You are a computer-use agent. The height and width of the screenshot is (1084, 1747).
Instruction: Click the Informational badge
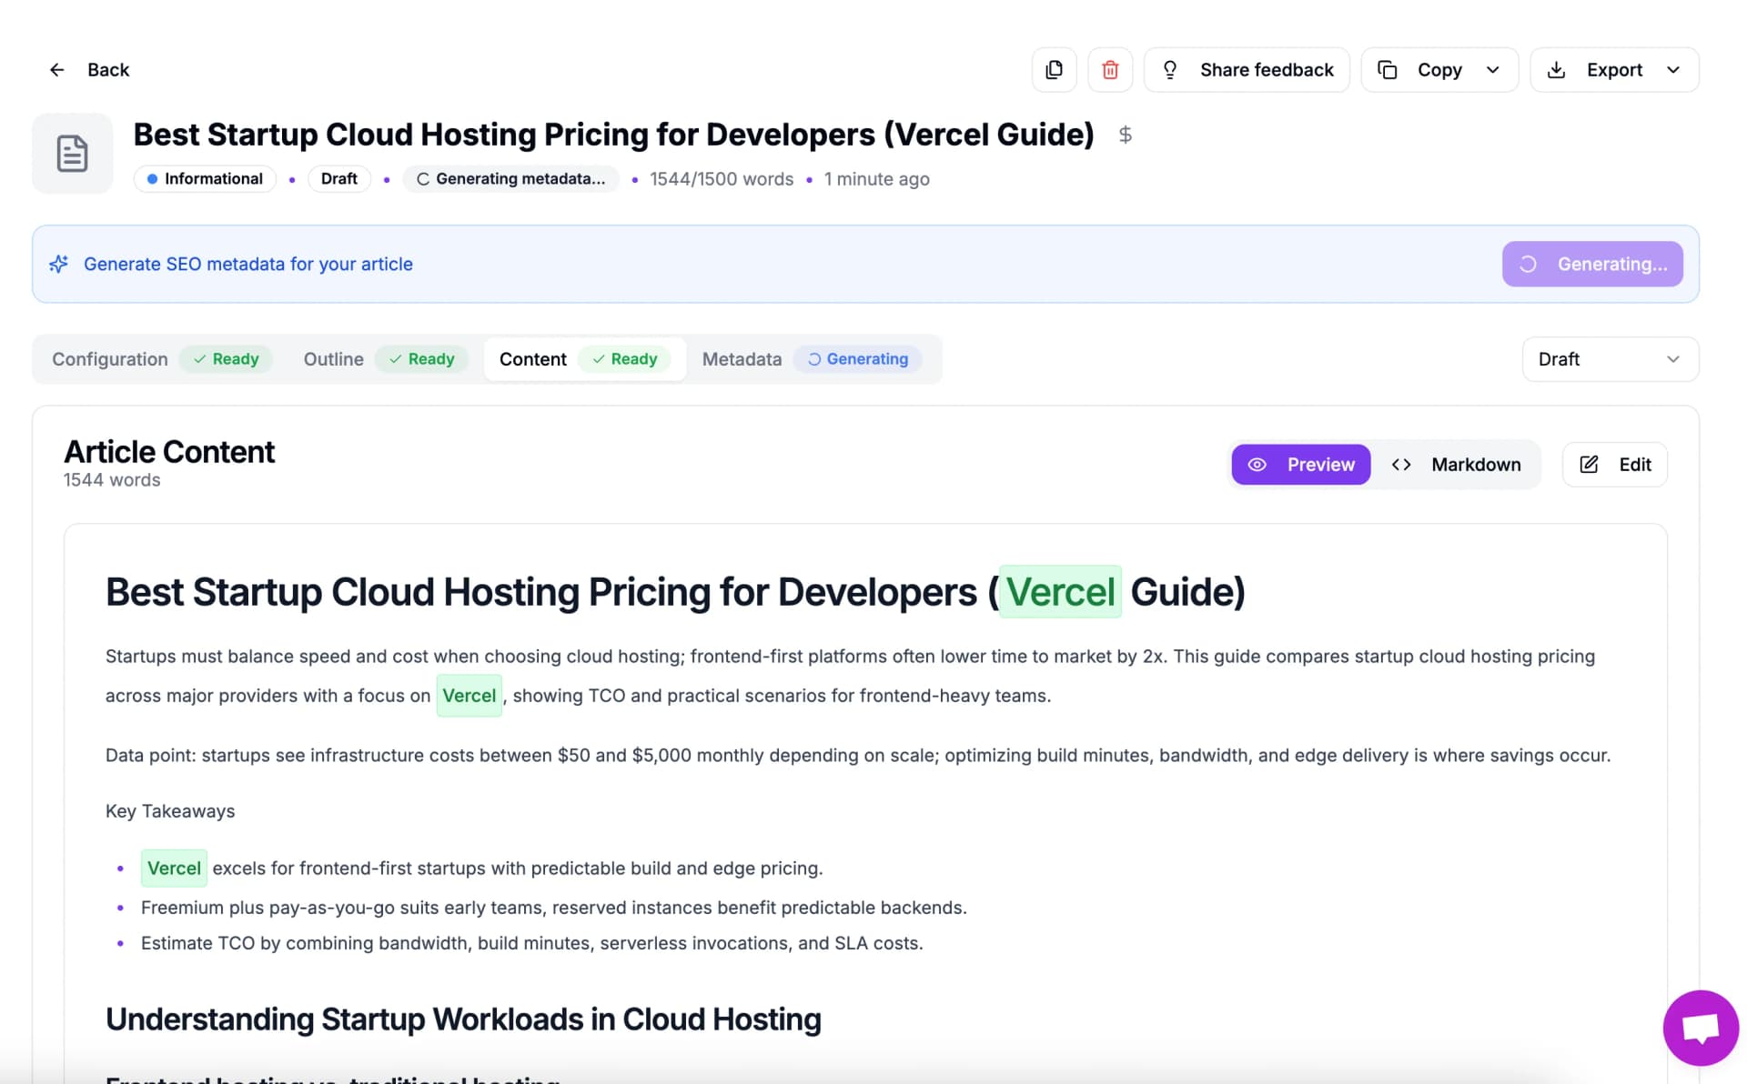tap(205, 179)
